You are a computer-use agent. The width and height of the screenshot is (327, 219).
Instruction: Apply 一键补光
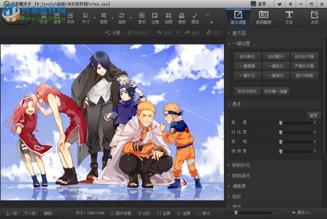click(x=247, y=76)
